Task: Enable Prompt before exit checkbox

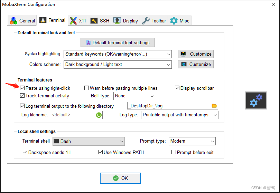Action: pyautogui.click(x=174, y=152)
